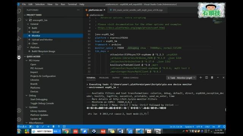243x136 pixels.
Task: Open the Extensions view
Action: click(19, 48)
